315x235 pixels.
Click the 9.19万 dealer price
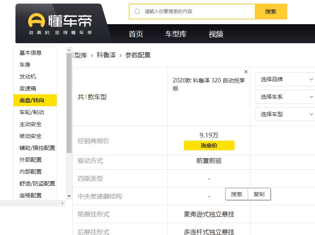point(209,135)
